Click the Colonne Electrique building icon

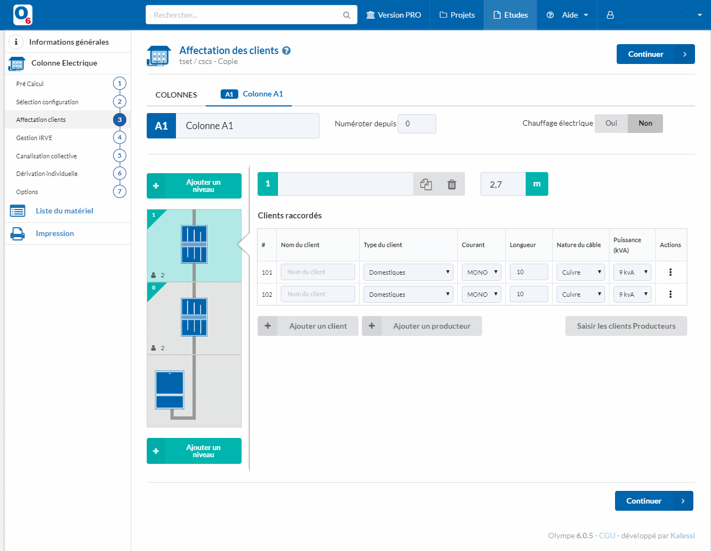tap(17, 63)
